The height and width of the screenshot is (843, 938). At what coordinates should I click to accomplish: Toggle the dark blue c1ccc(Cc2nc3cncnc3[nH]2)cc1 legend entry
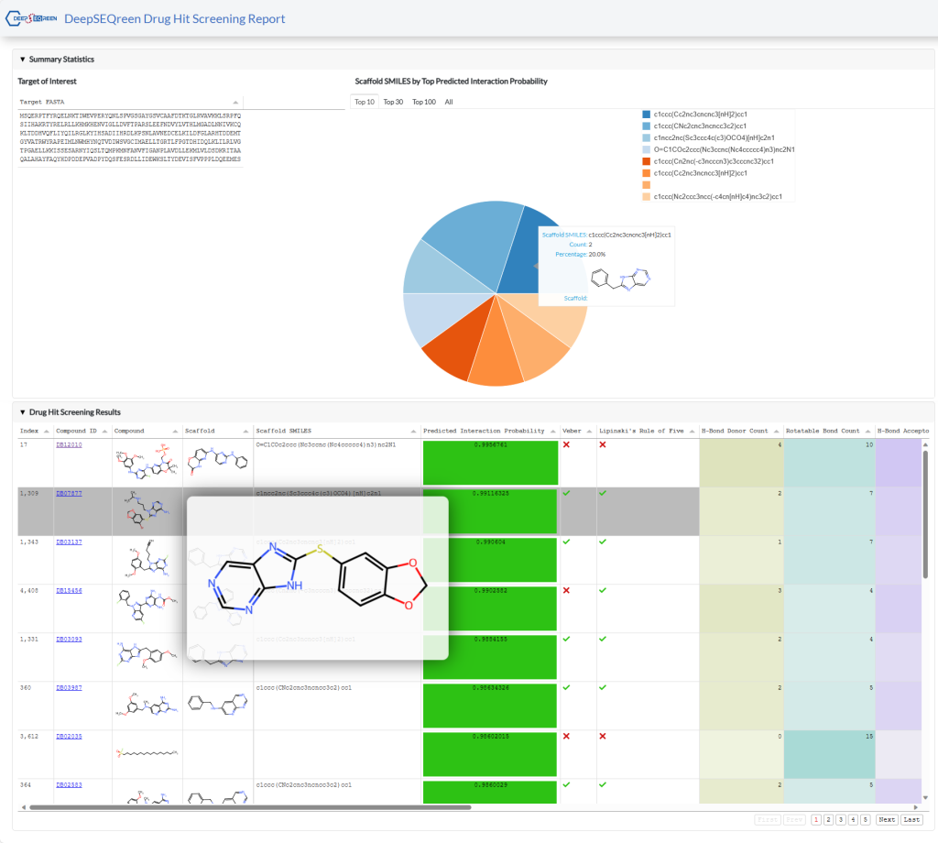[646, 114]
